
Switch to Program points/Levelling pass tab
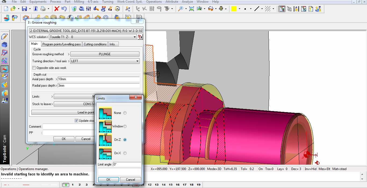point(62,44)
